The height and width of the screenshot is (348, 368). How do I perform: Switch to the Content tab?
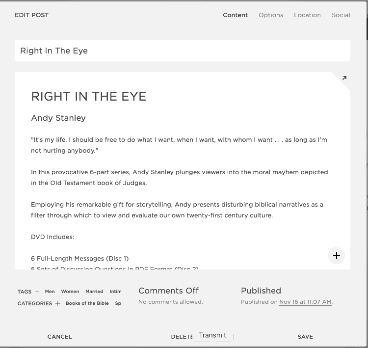click(235, 15)
